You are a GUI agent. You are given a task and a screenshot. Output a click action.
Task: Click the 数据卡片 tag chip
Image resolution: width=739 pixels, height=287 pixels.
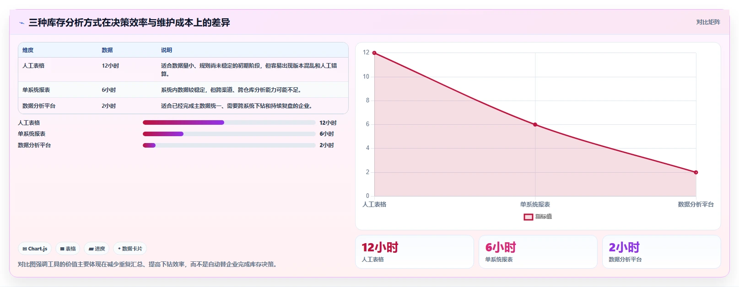pos(130,249)
